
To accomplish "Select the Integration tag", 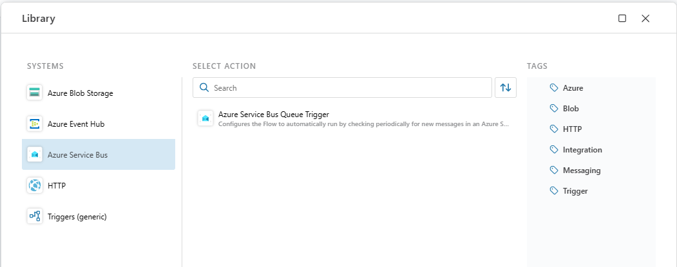I will (582, 149).
